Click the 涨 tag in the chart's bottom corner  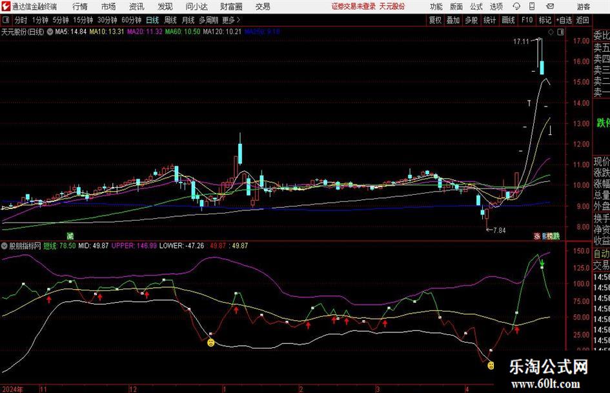[537, 236]
